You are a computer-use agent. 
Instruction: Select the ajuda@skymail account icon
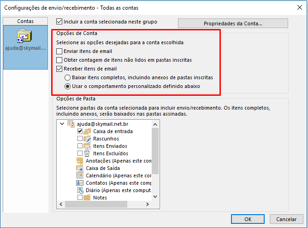24,36
